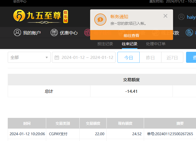Click the 交易类别 column header
This screenshot has height=141, width=196.
(x=63, y=123)
